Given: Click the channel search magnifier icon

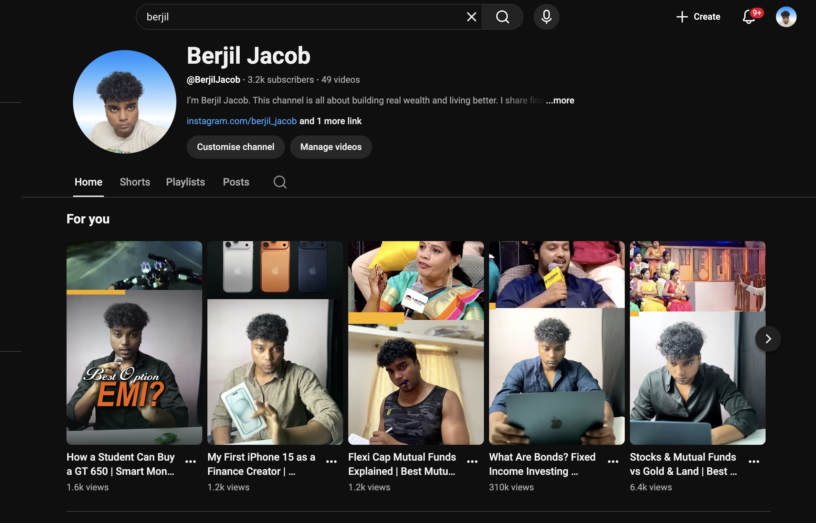Looking at the screenshot, I should [x=280, y=182].
